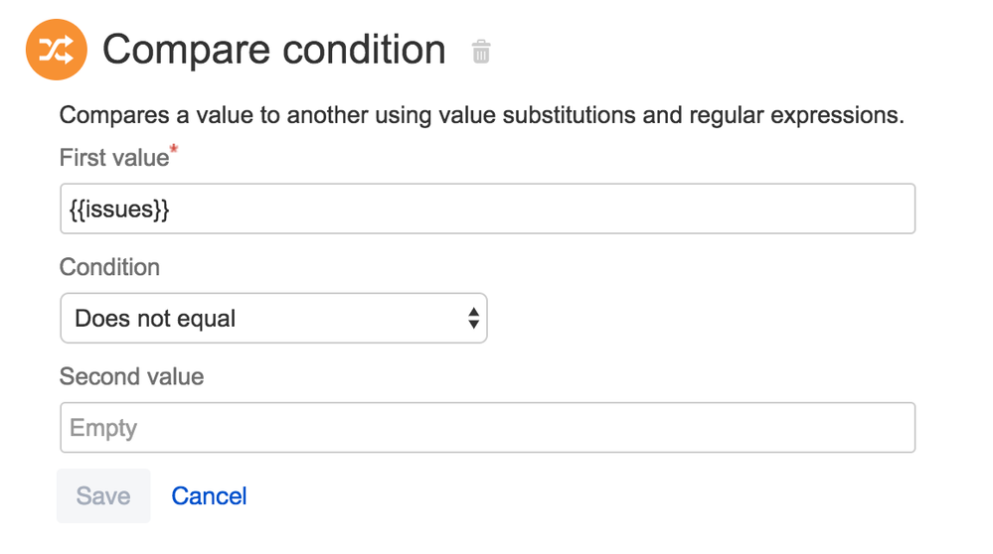Delete the condition with the trash icon

click(x=481, y=52)
